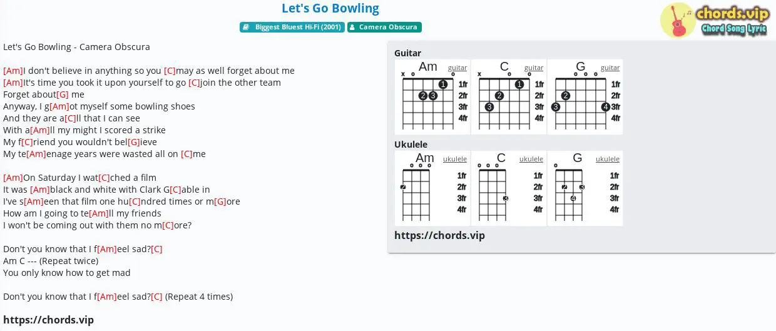Open the Biggest Bluest Hi-Fi (2001) album tag
The height and width of the screenshot is (331, 776).
pyautogui.click(x=292, y=28)
